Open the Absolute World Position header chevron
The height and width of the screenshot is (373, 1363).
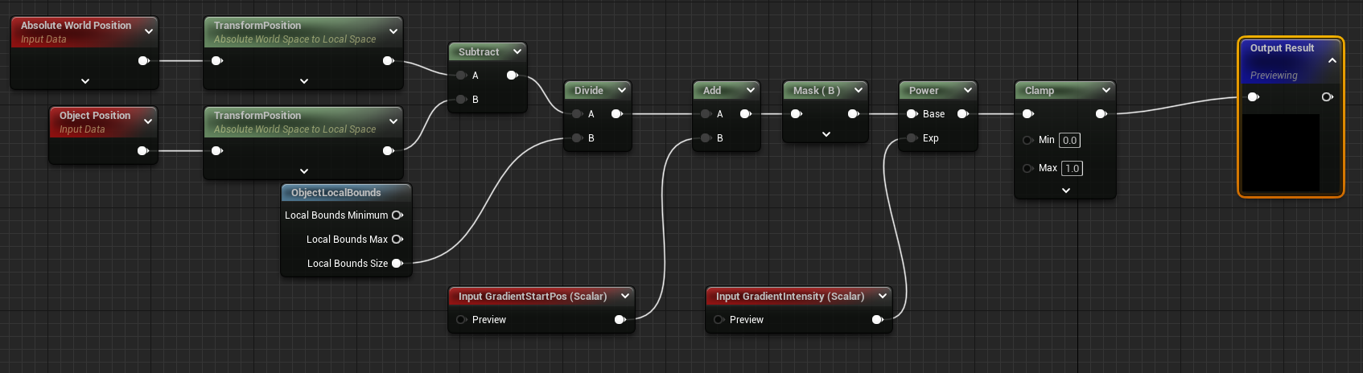pos(149,31)
